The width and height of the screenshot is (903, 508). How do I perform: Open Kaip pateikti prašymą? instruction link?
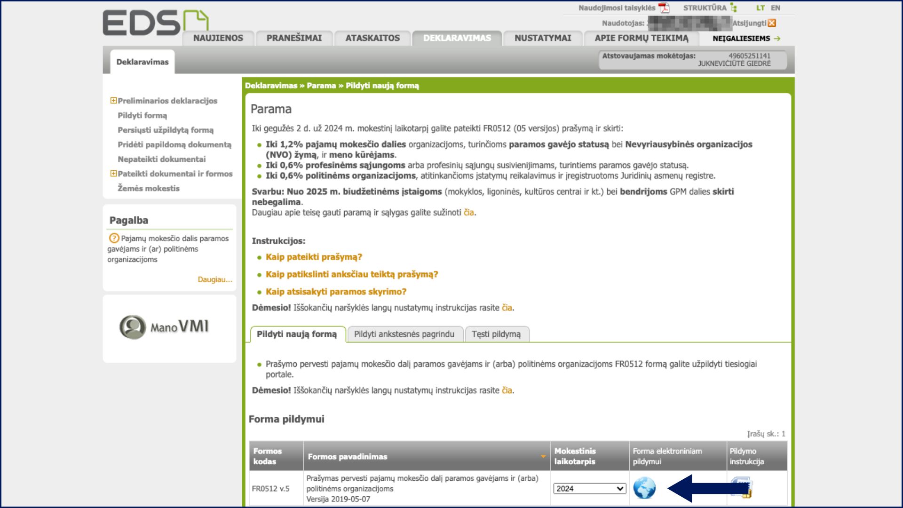point(314,257)
